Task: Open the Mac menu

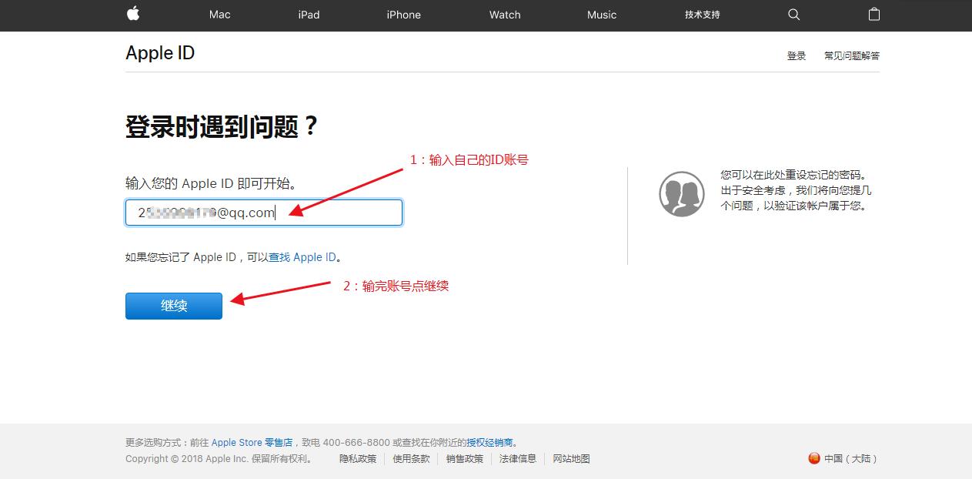Action: pyautogui.click(x=219, y=15)
